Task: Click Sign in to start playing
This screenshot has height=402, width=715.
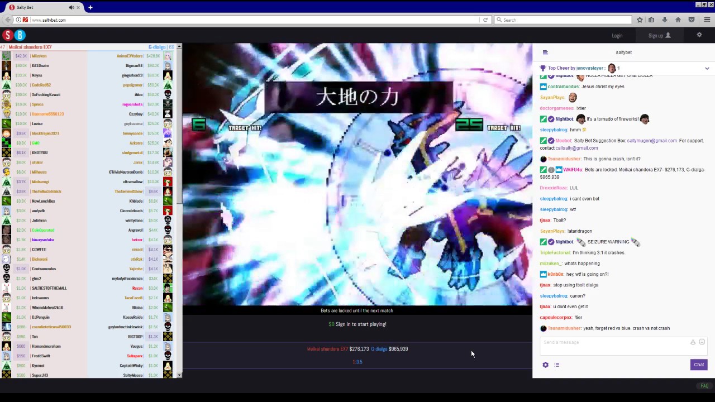Action: pyautogui.click(x=361, y=324)
